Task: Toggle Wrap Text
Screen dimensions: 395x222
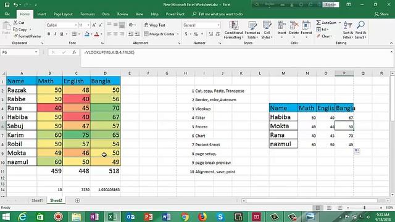Action: pos(155,25)
